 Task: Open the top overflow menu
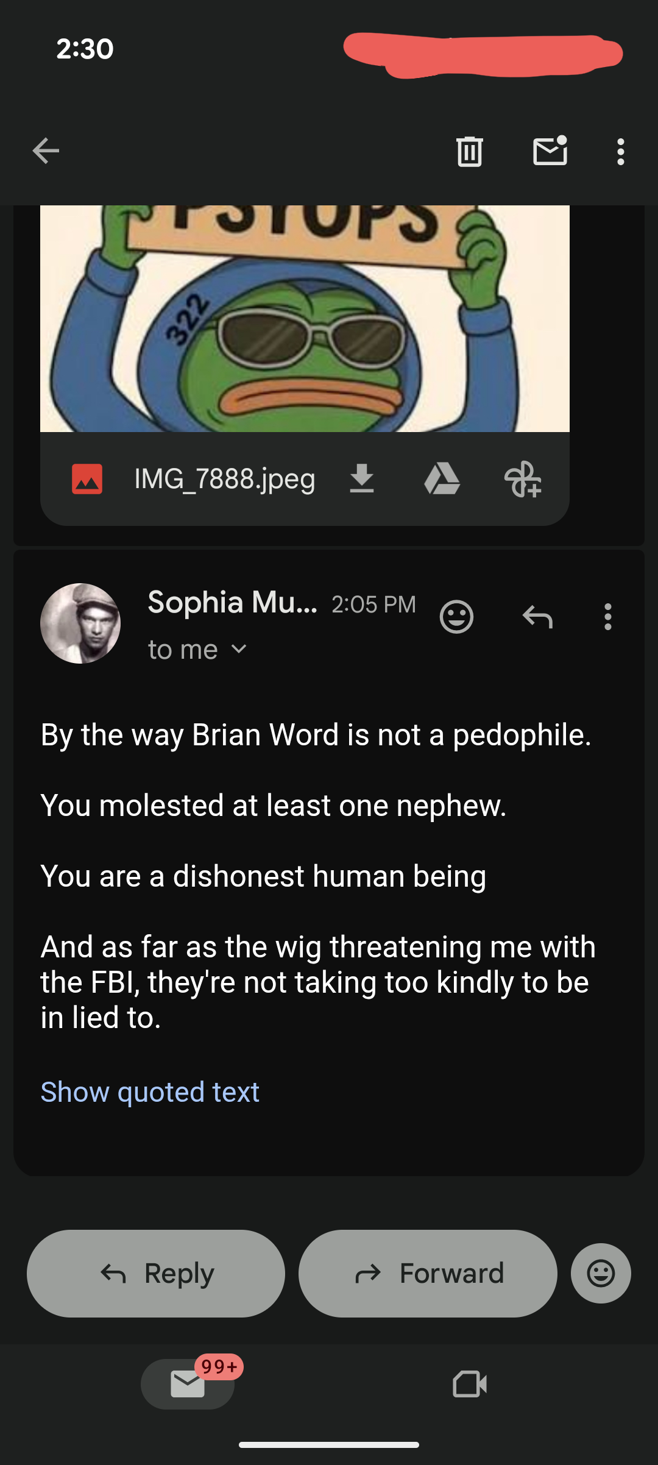(x=620, y=151)
